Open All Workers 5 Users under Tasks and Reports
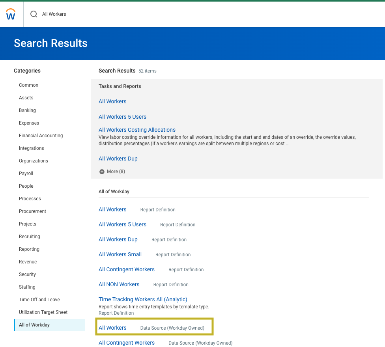Image resolution: width=385 pixels, height=347 pixels. [x=122, y=117]
